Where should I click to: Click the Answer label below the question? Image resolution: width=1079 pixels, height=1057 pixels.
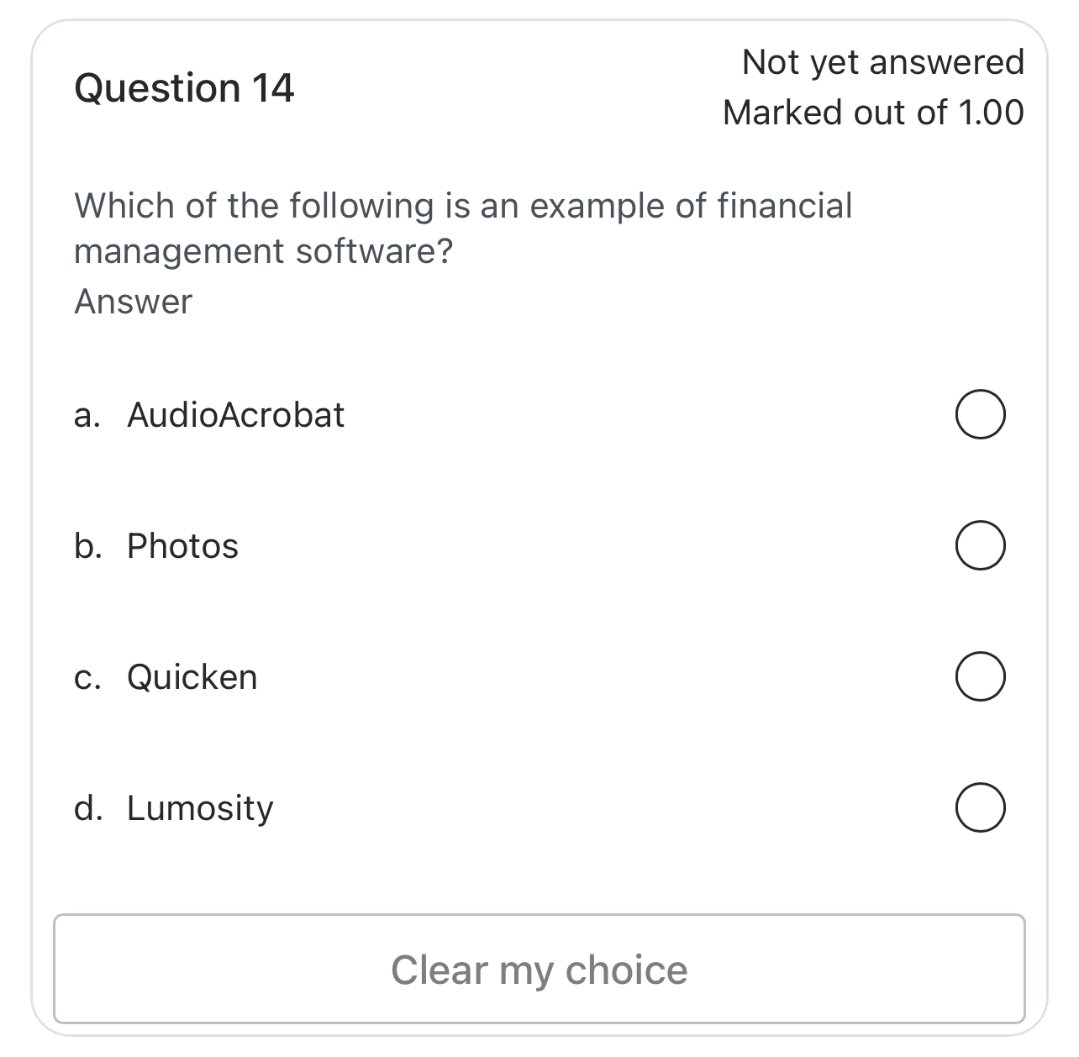(x=133, y=300)
